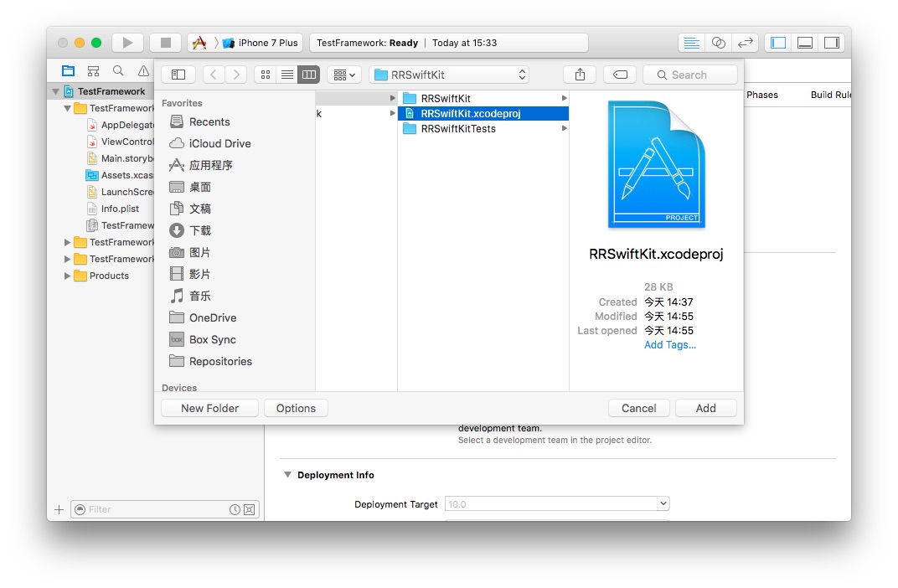Select Assets.xcassets in navigator
The height and width of the screenshot is (588, 898).
tap(119, 175)
